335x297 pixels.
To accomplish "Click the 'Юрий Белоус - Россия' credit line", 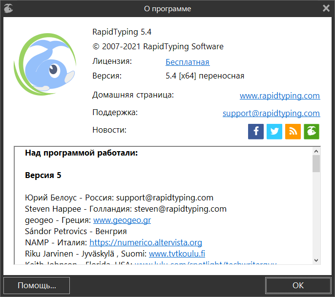I will (x=119, y=198).
